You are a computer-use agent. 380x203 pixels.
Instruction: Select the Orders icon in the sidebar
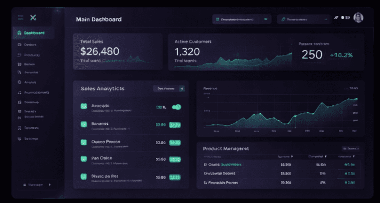(x=20, y=45)
